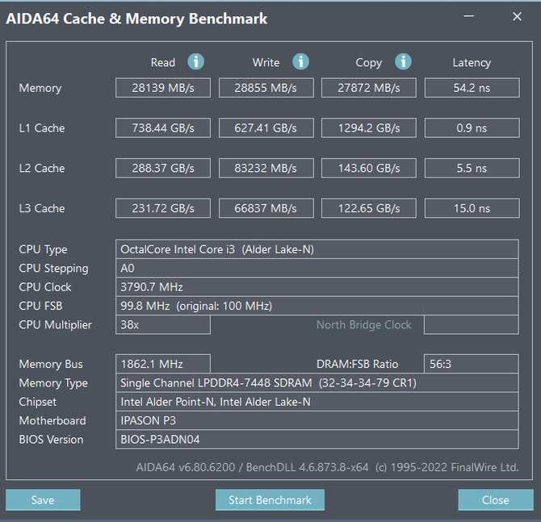Select Memory read value 28139 MB/s
This screenshot has width=541, height=522.
coord(163,88)
